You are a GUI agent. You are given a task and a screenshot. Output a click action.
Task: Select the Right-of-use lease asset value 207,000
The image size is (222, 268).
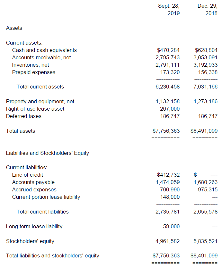coord(170,109)
